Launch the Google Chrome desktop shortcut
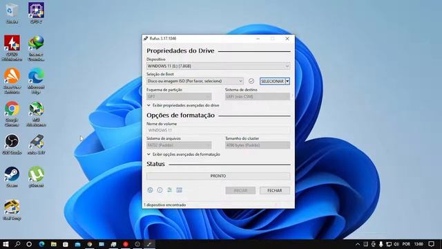Screen dimensions: 442x249 (x=12, y=113)
